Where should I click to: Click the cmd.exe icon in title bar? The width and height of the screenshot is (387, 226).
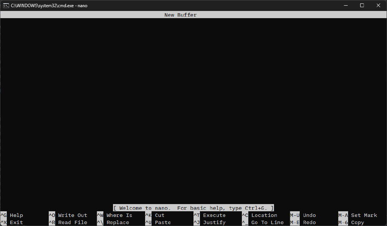(6, 5)
